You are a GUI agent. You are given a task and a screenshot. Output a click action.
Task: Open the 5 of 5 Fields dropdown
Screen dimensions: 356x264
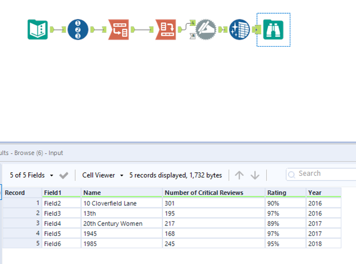click(32, 175)
